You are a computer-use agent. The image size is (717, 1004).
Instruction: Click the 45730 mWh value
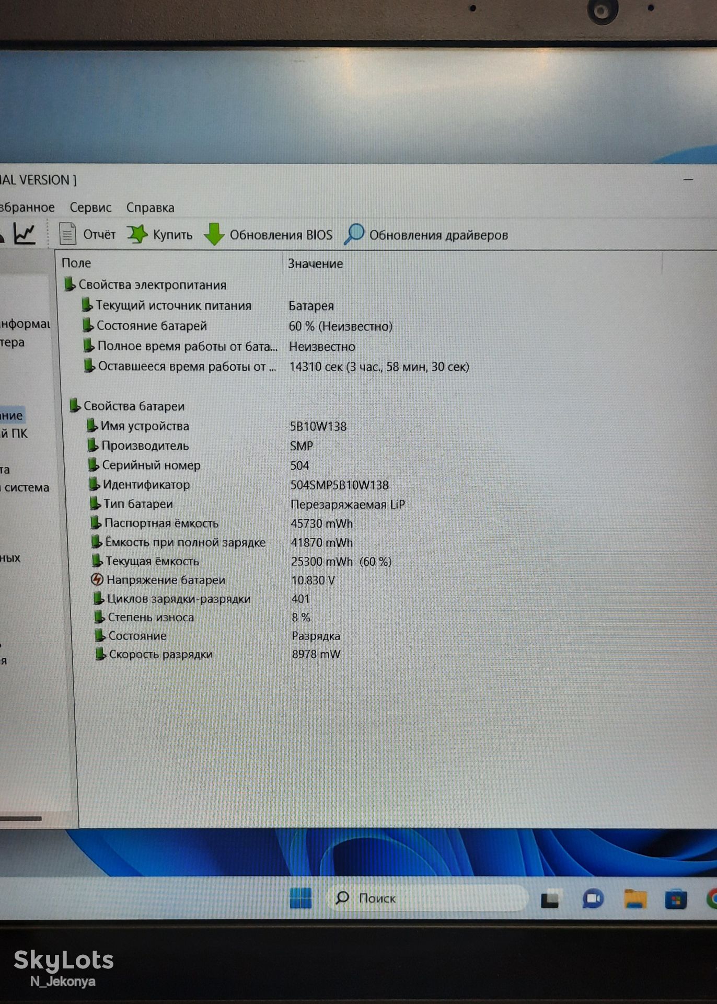(321, 523)
